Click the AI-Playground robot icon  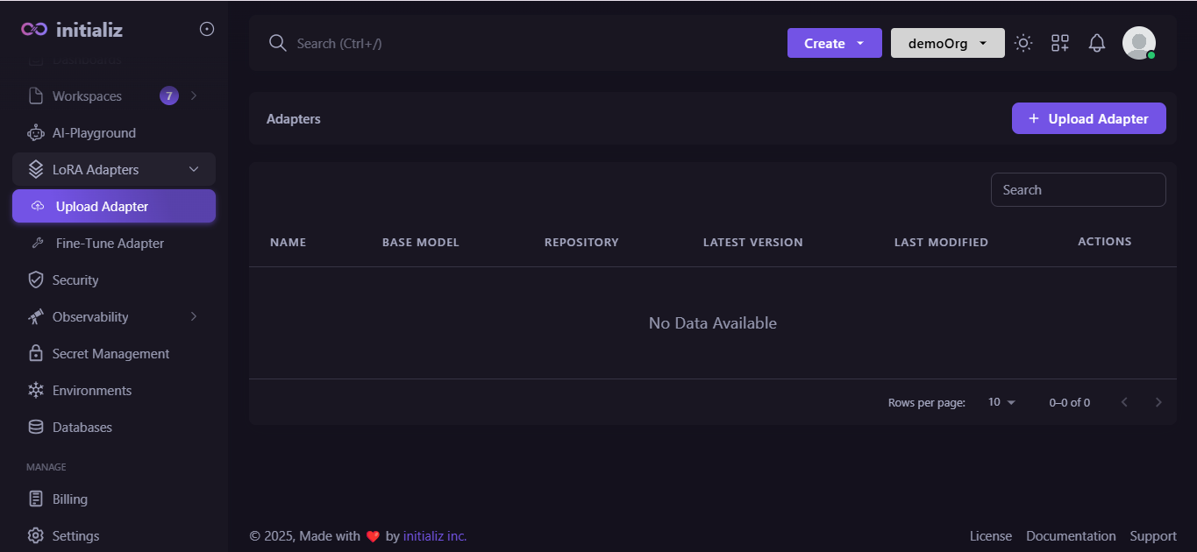click(36, 133)
